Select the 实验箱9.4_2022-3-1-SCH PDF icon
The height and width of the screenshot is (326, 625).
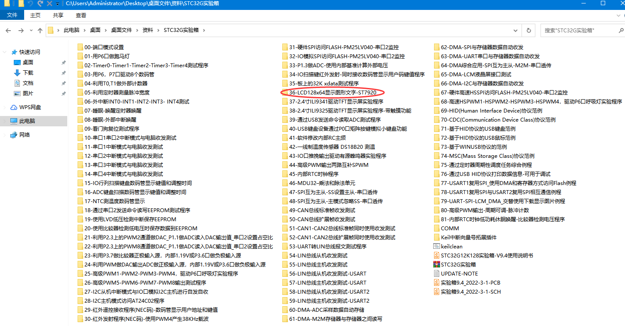(437, 292)
